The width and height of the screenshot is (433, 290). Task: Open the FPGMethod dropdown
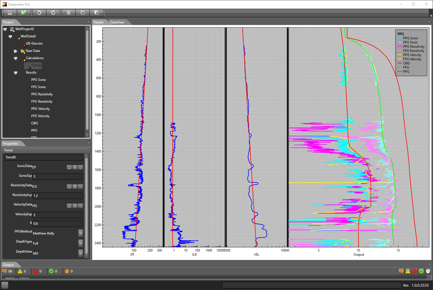coord(81,233)
